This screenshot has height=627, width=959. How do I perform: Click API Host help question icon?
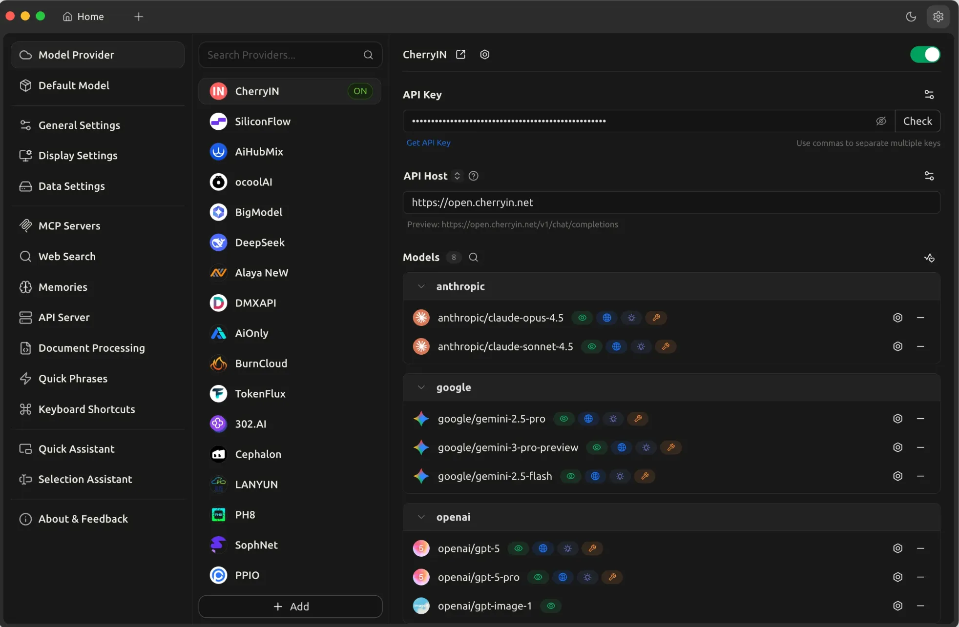473,176
